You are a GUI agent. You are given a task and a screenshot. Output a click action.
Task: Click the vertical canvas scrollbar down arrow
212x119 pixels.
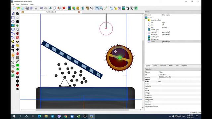[x=143, y=107]
